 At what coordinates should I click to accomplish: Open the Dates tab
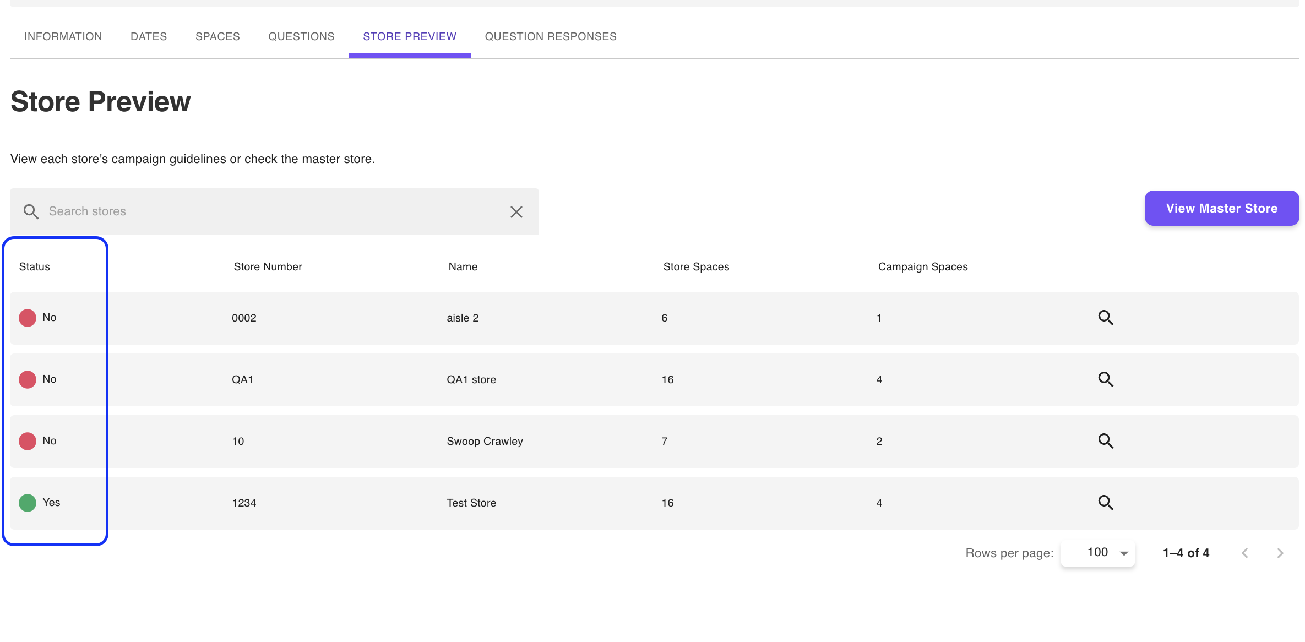coord(149,36)
